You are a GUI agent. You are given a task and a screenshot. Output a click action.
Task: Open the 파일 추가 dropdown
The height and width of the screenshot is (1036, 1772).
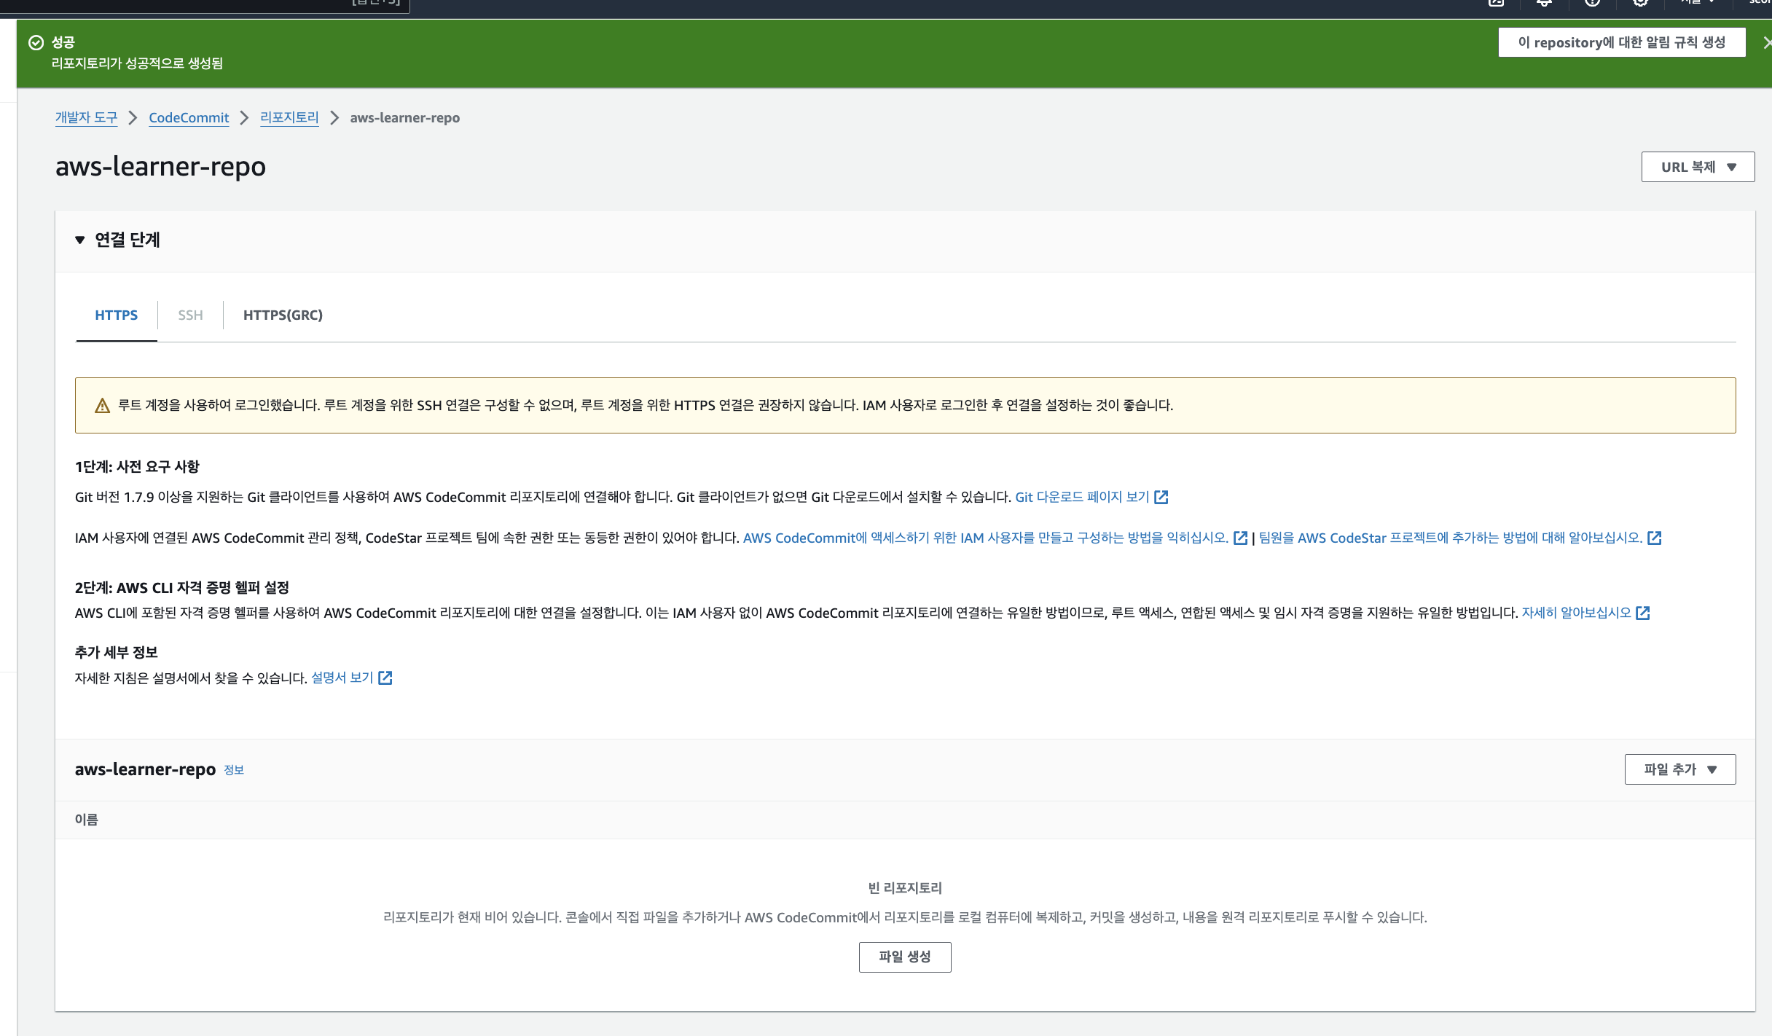(1679, 769)
